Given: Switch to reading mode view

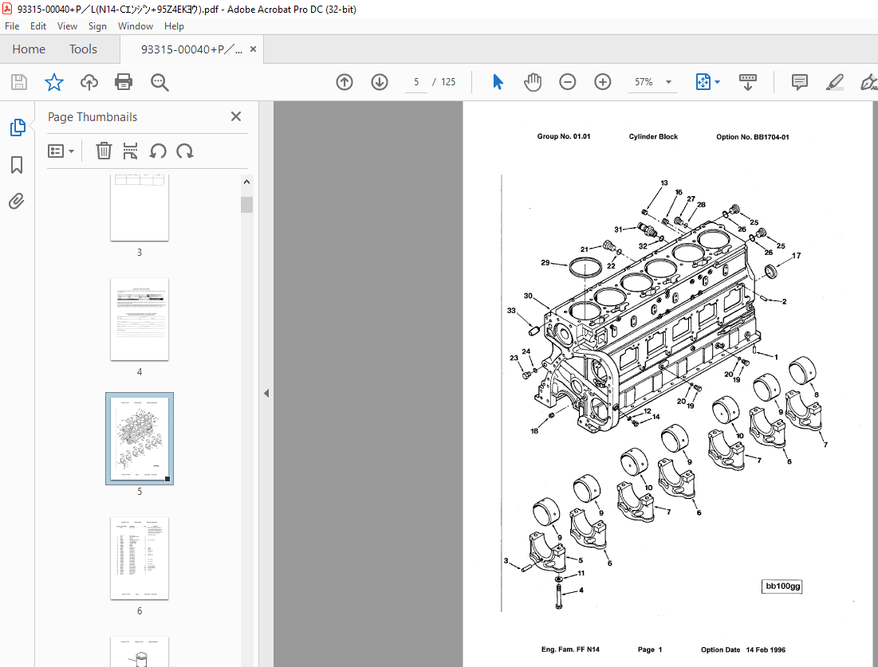Looking at the screenshot, I should pyautogui.click(x=747, y=82).
